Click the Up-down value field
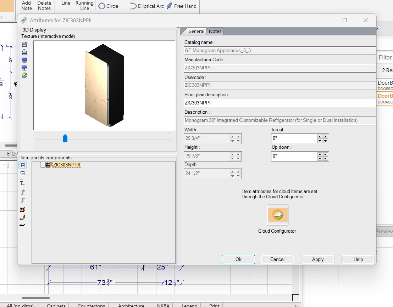This screenshot has height=307, width=393. point(294,156)
